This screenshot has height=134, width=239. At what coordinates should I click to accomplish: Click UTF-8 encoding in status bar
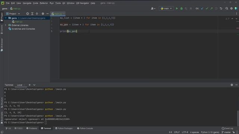(185, 133)
